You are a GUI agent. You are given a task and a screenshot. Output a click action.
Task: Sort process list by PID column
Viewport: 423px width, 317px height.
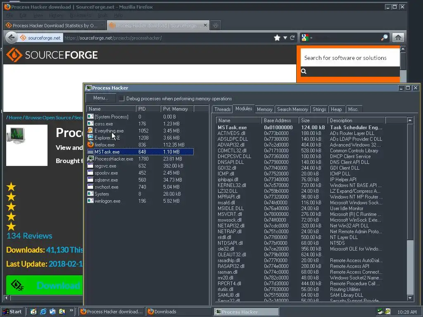[148, 109]
